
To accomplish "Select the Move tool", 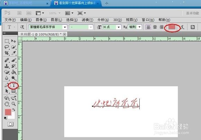I will tap(14, 41).
